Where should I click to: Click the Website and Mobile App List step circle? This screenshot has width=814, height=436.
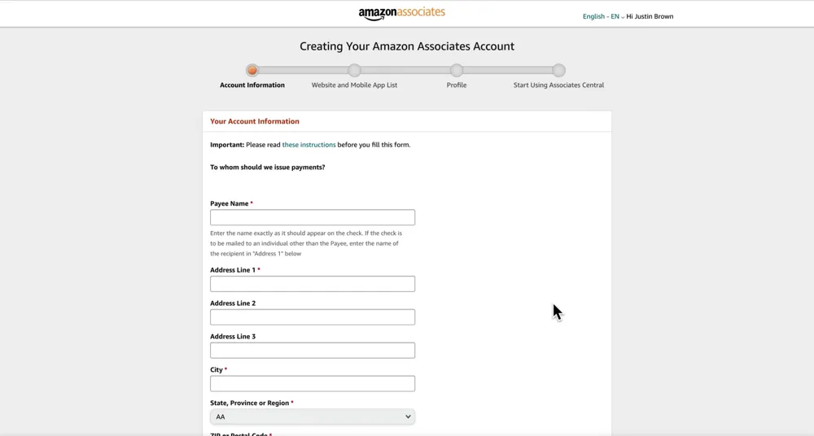click(354, 71)
